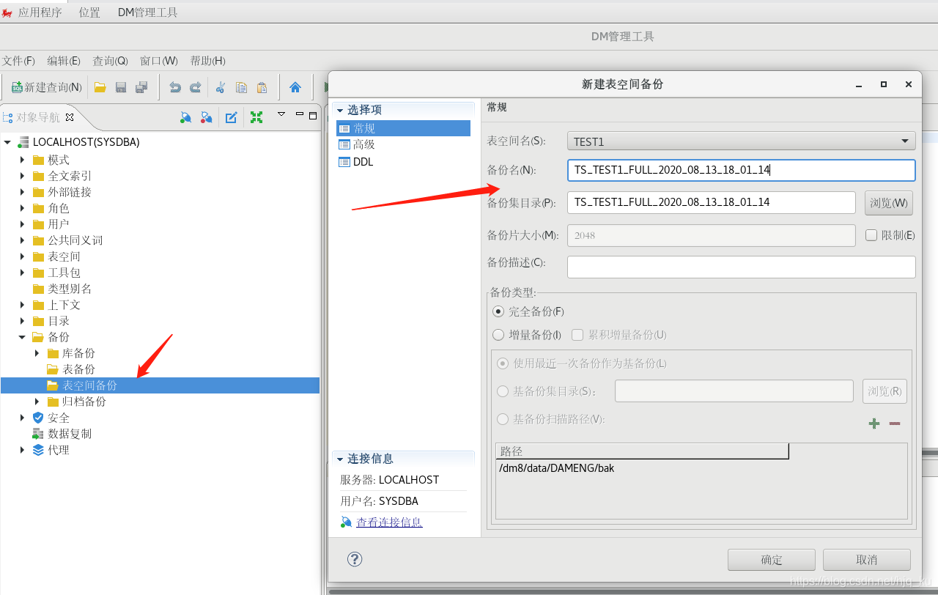Viewport: 938px width, 595px height.
Task: Select 增量备份 radio button
Action: click(498, 335)
